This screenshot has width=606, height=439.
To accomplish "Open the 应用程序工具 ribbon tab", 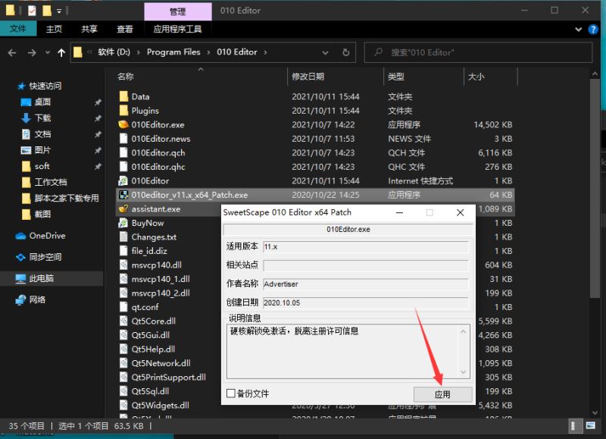I will click(177, 29).
